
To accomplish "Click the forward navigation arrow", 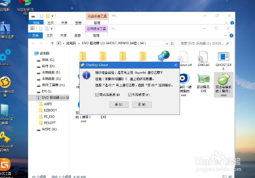I will click(x=41, y=43).
